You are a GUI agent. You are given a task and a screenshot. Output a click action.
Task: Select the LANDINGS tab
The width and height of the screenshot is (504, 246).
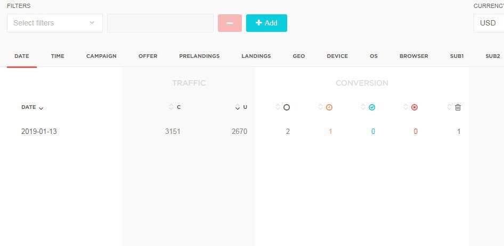click(256, 56)
